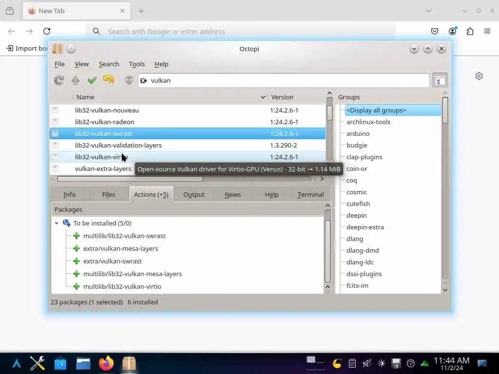Screen dimensions: 499x374
Task: Switch to the Files tab
Action: coord(109,194)
